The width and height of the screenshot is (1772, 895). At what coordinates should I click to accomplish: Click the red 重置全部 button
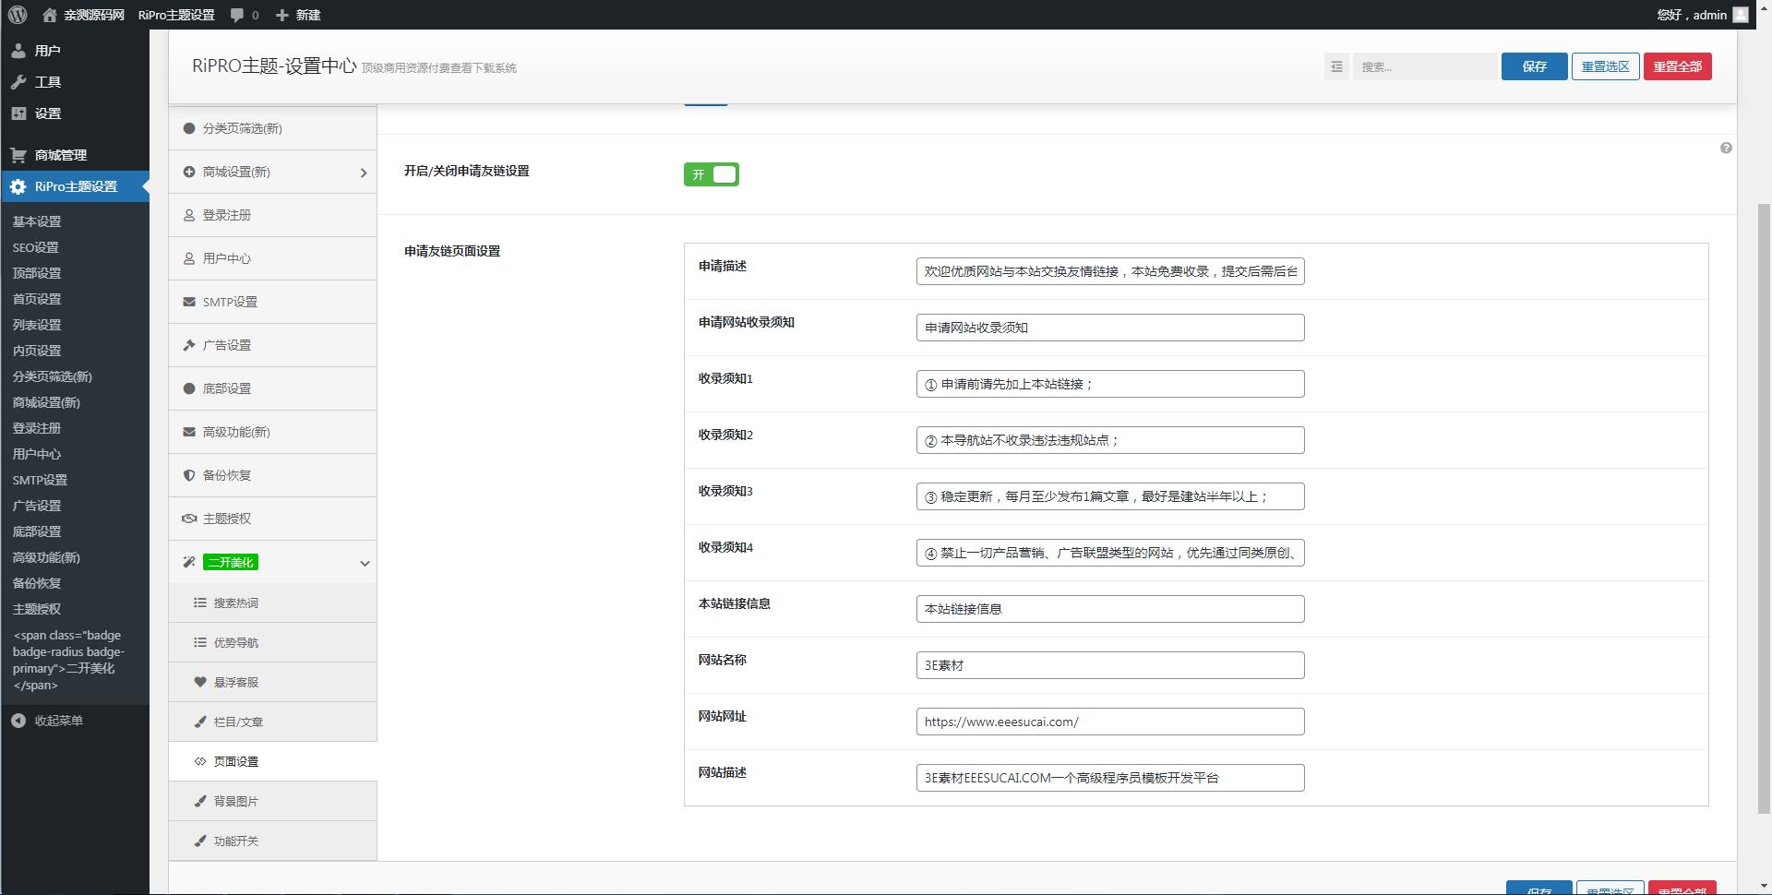(1678, 66)
